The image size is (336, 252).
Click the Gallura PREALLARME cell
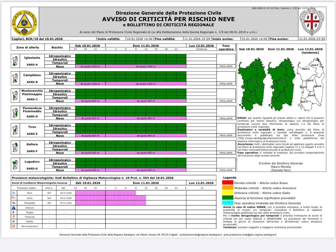coord(226,153)
